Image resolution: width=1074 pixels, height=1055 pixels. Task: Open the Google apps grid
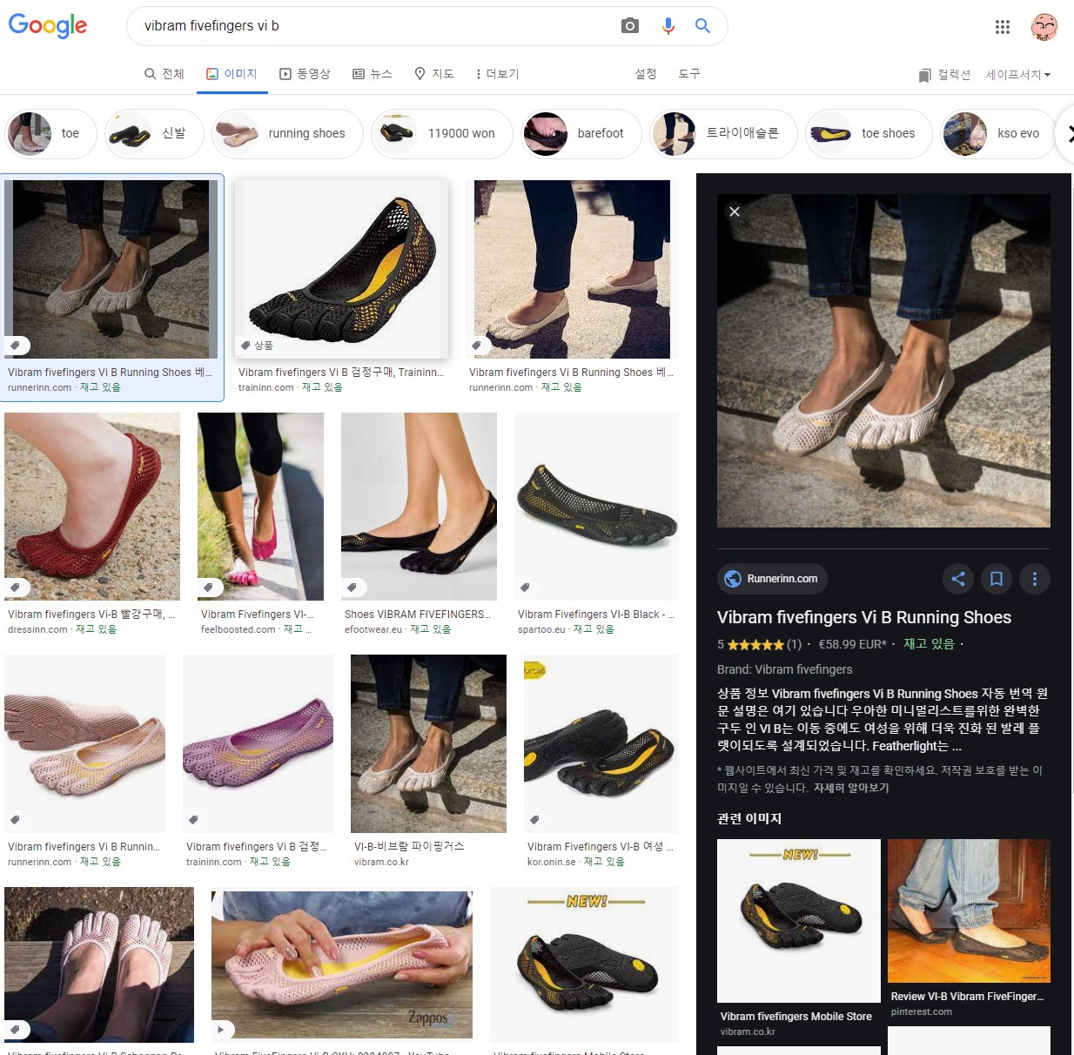coord(1003,27)
